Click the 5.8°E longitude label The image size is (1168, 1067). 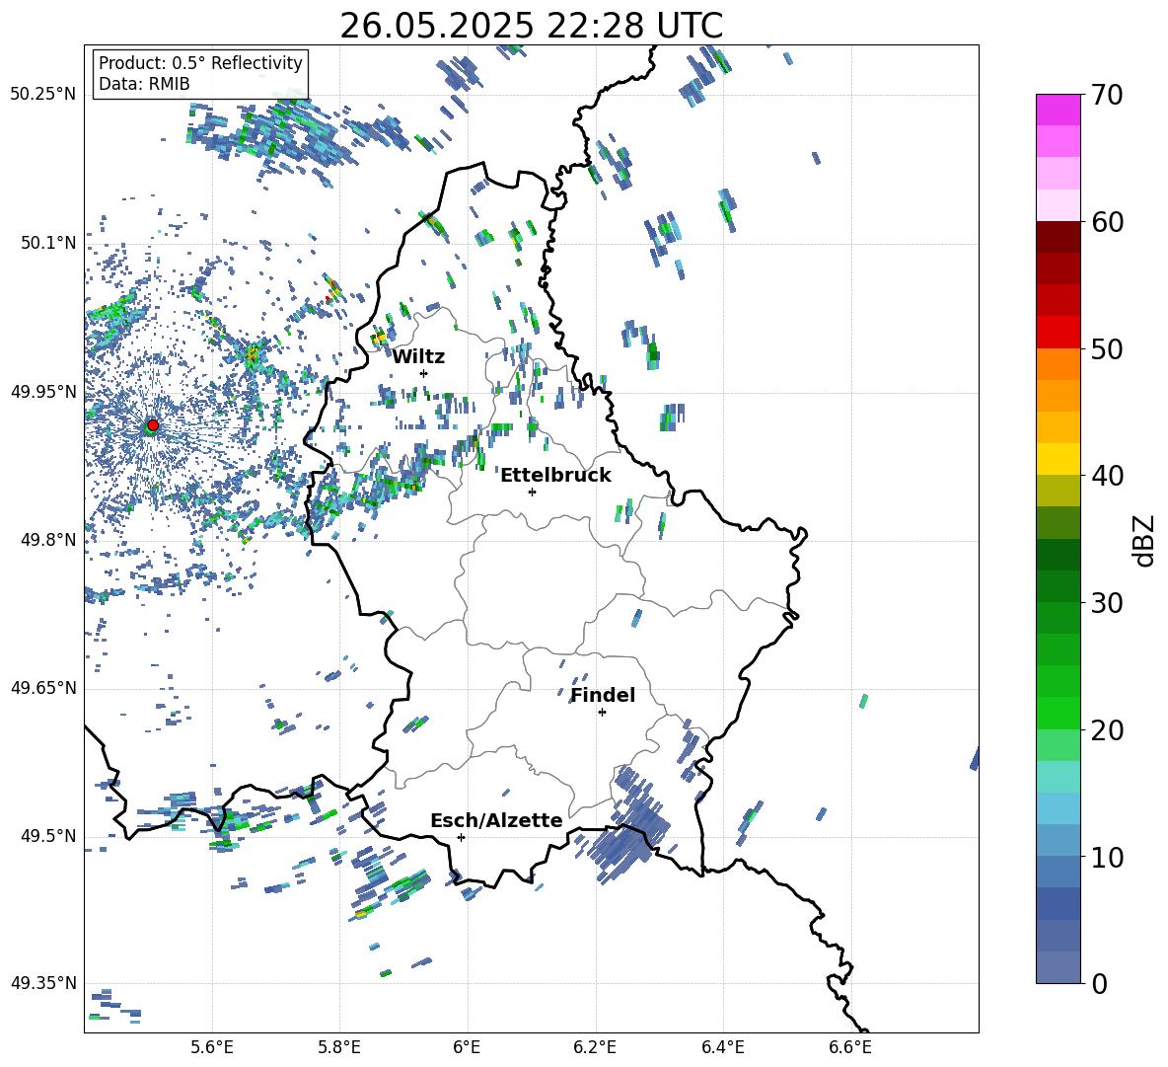339,1047
